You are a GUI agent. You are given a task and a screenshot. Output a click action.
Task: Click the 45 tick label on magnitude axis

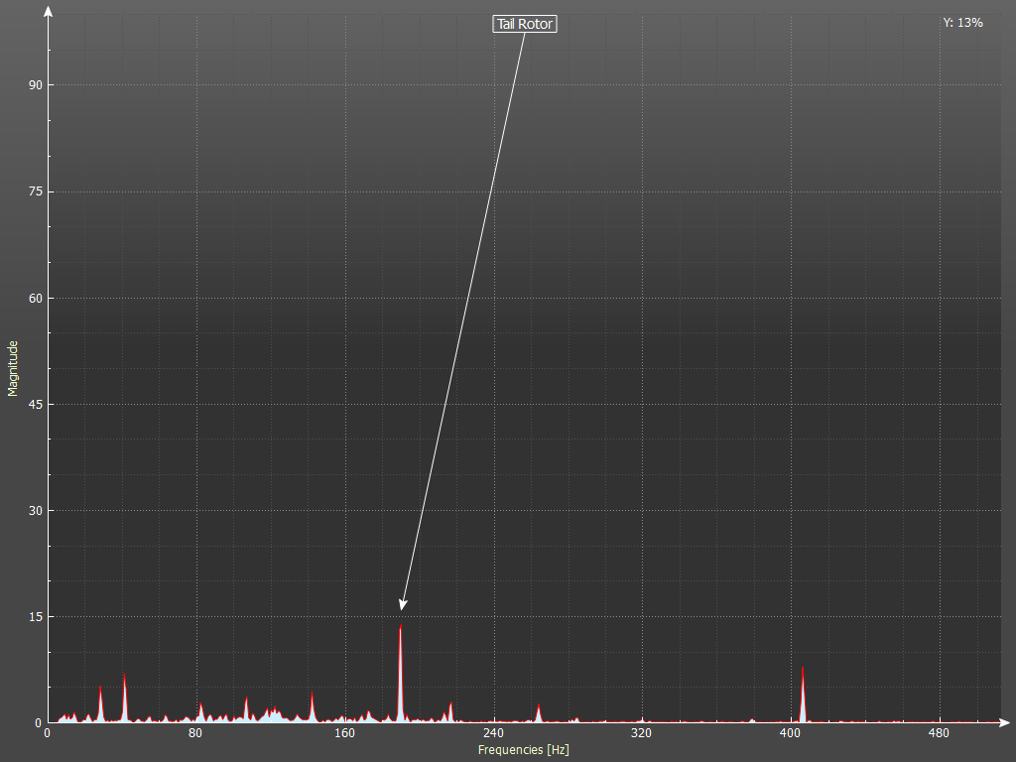coord(35,405)
